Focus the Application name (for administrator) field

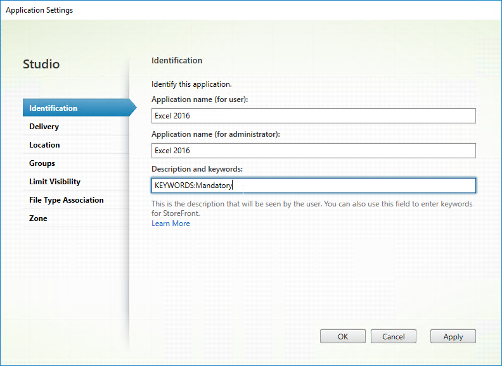[x=313, y=150]
